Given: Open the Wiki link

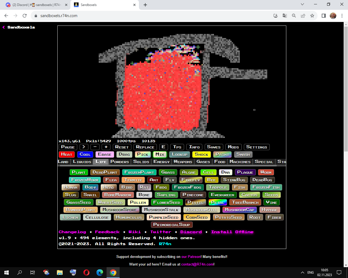Looking at the screenshot, I should (x=135, y=232).
